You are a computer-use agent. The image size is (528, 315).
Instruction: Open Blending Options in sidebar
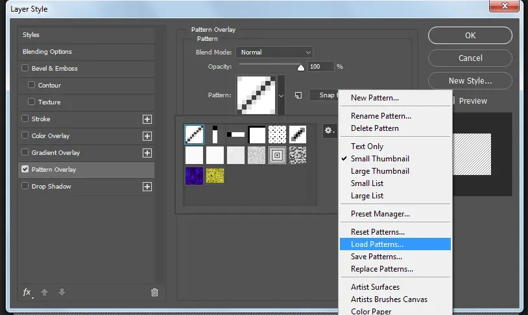(86, 51)
